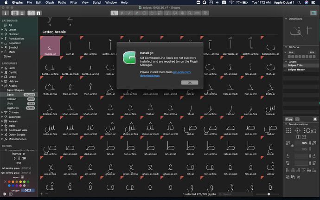Select the Zoom magnifier tool
This screenshot has height=200, width=320.
pyautogui.click(x=190, y=13)
